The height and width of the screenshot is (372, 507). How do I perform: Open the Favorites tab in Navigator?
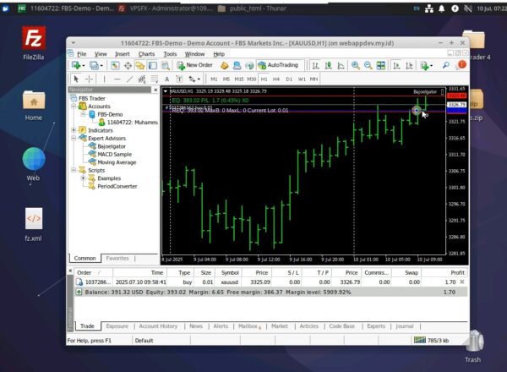point(117,258)
